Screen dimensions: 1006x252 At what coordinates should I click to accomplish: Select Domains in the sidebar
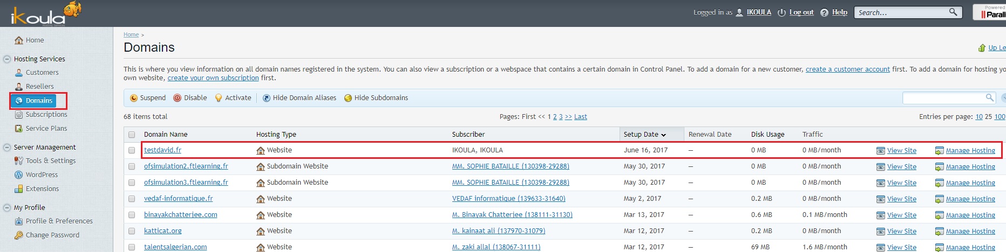pos(33,101)
